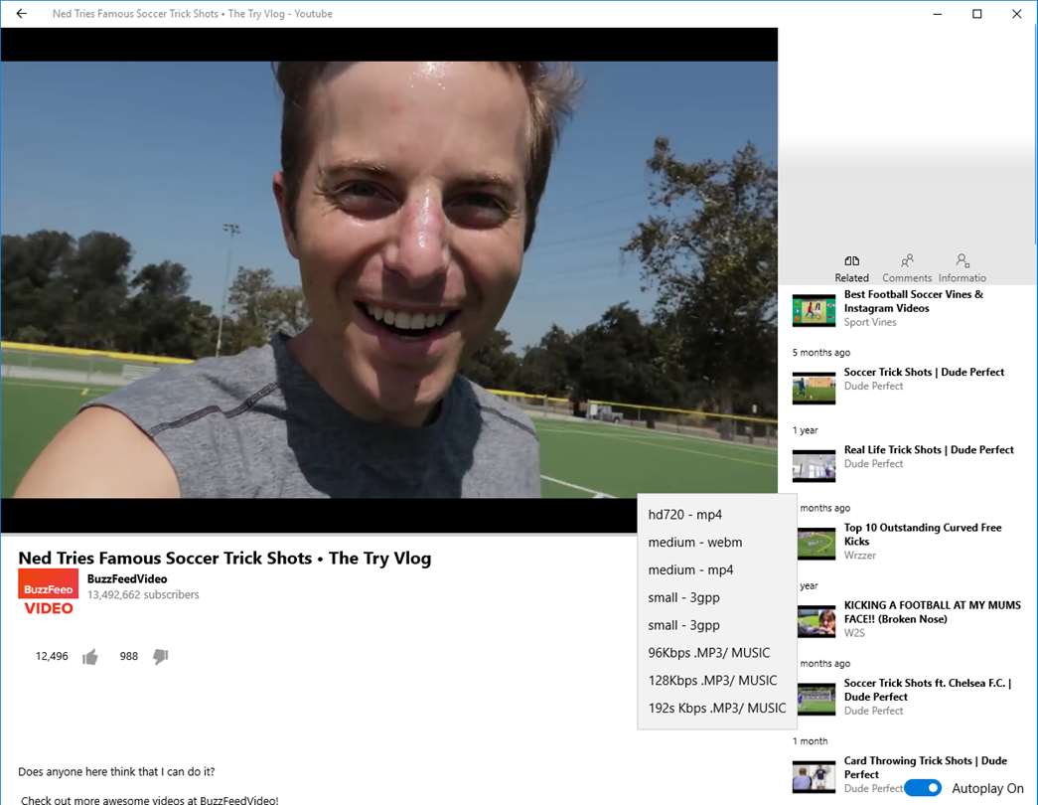The width and height of the screenshot is (1038, 805).
Task: Open the Related tab
Action: (851, 268)
